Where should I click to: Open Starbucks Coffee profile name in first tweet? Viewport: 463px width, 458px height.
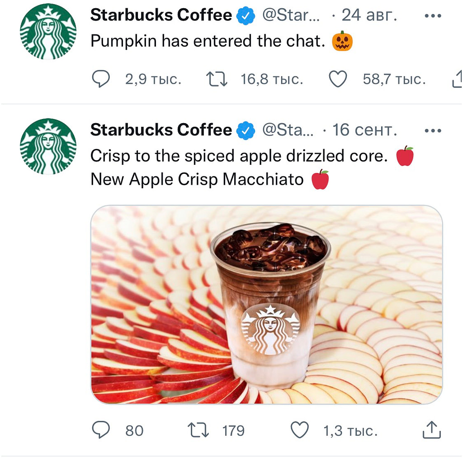tap(161, 15)
